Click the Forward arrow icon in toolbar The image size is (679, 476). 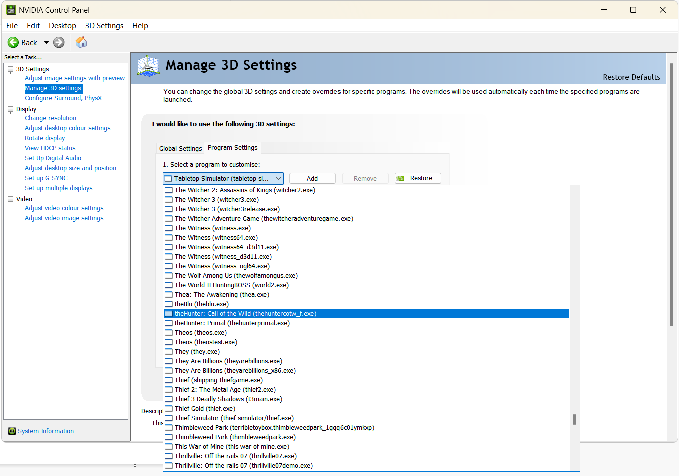[x=59, y=43]
